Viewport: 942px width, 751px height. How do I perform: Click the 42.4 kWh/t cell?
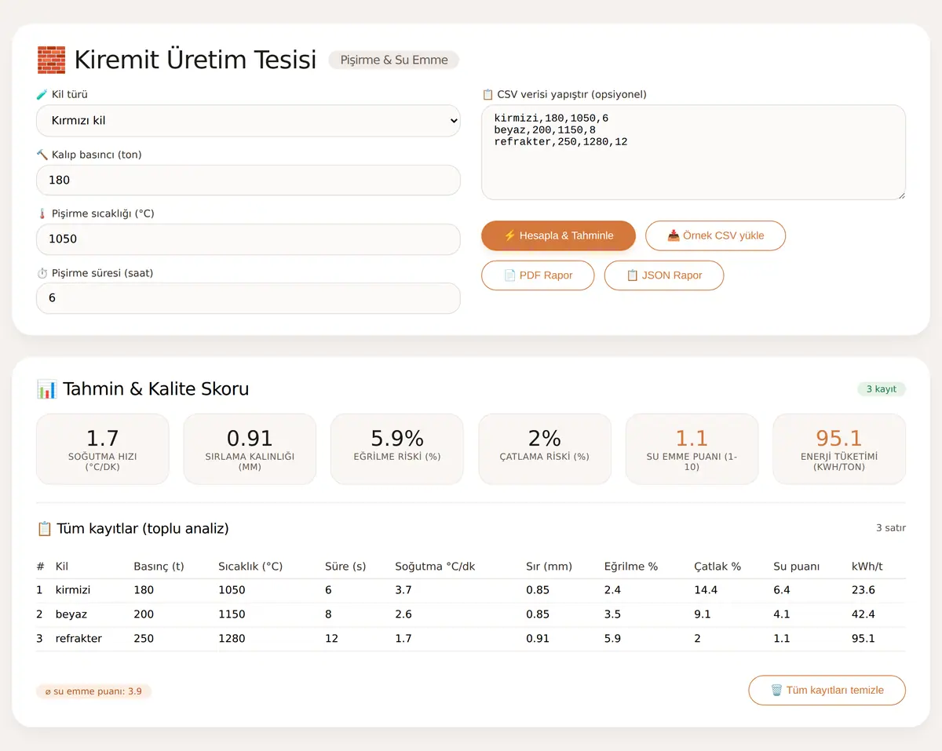tap(863, 614)
